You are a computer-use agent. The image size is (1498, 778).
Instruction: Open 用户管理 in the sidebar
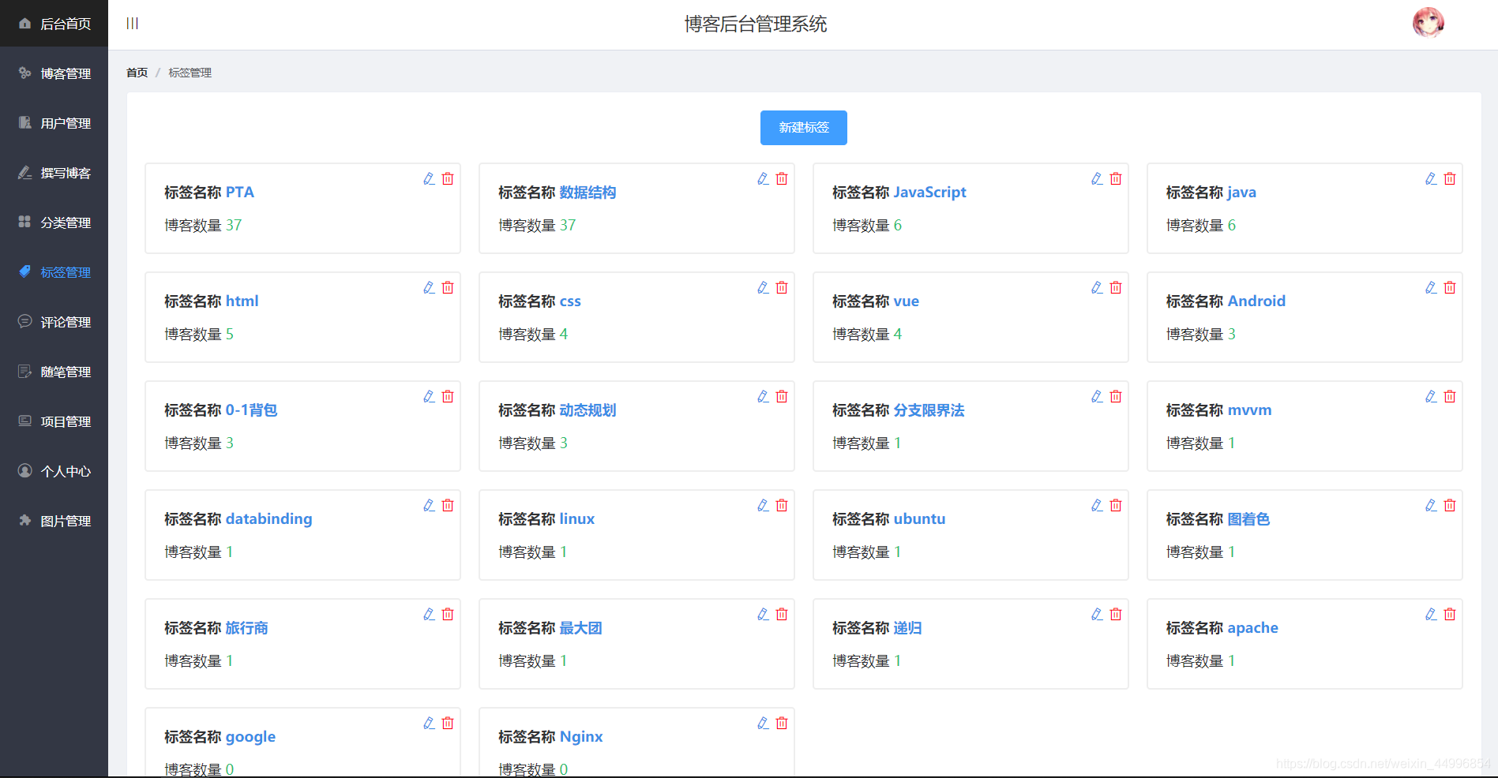coord(54,123)
